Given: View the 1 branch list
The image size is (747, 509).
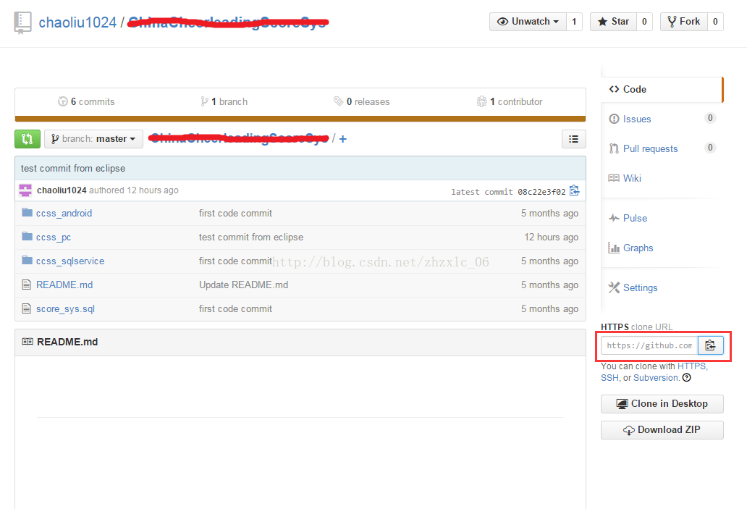Looking at the screenshot, I should (x=224, y=101).
